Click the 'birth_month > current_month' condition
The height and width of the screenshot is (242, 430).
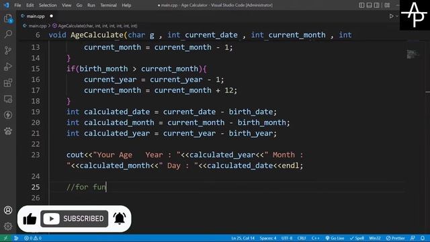[x=139, y=69]
